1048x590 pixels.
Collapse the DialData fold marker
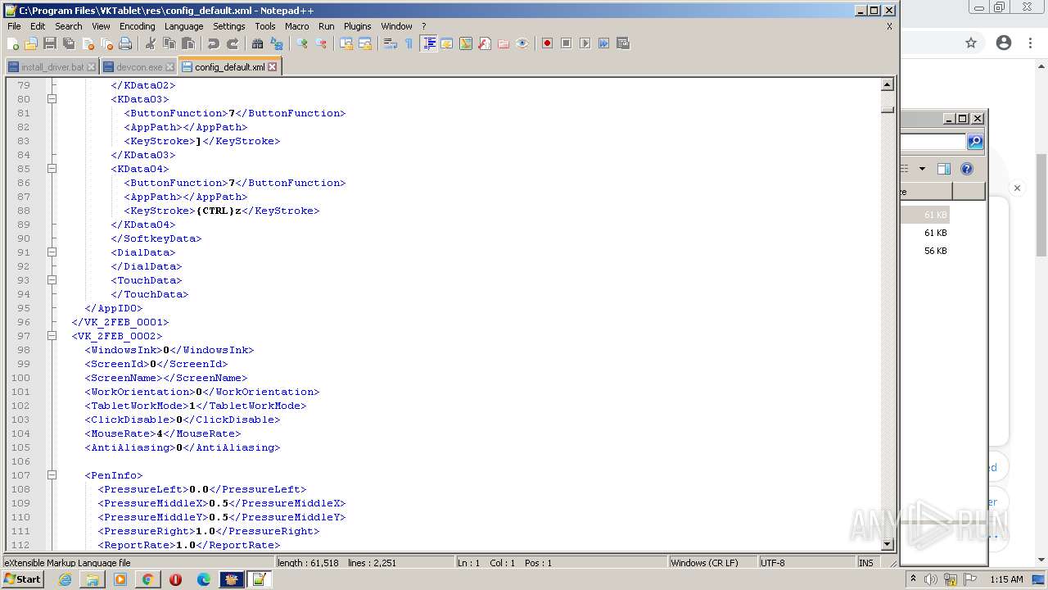[x=52, y=252]
